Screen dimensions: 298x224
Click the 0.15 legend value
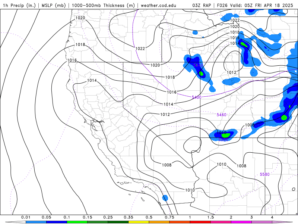[88, 217]
